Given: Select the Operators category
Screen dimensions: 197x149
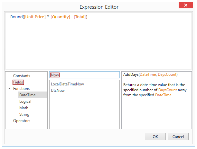Looking at the screenshot, I should [x=22, y=121].
